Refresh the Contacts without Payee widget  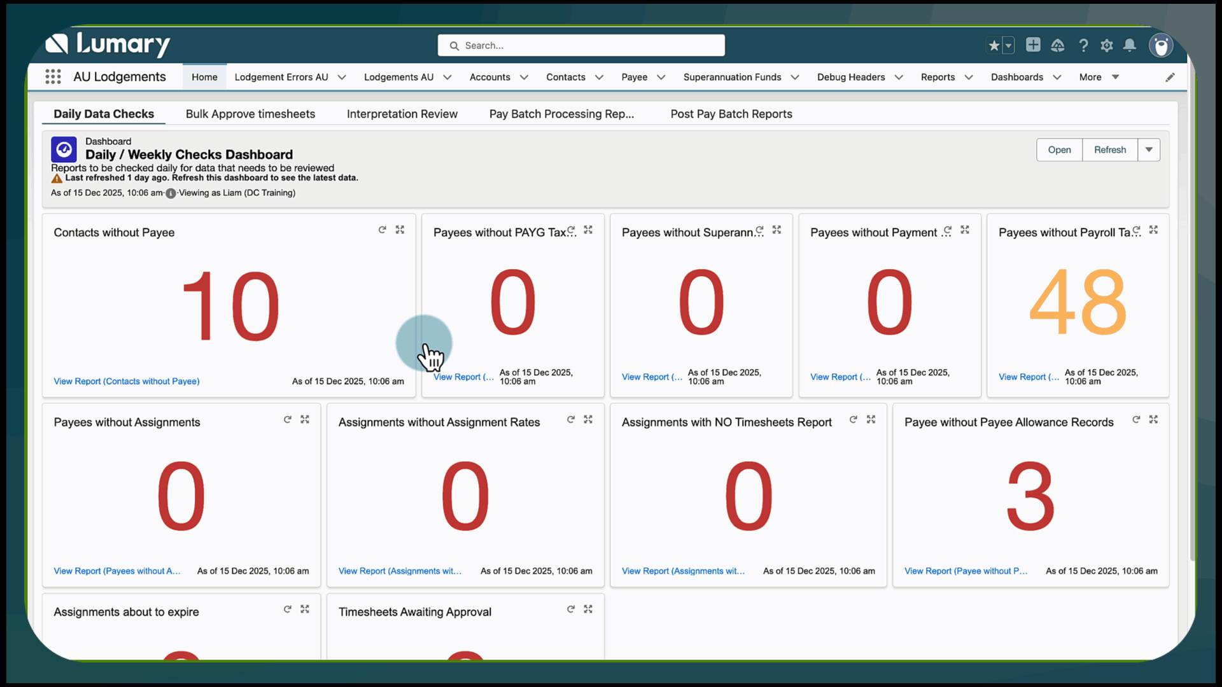382,230
